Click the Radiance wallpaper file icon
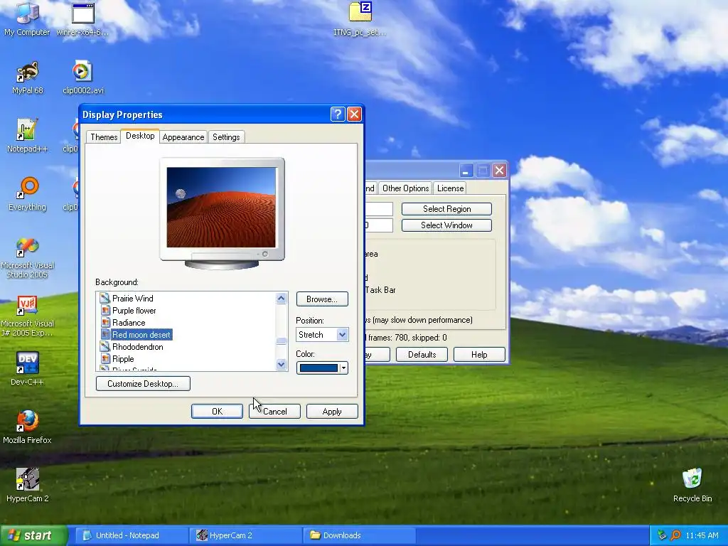Screen dimensions: 728x546 [x=105, y=322]
